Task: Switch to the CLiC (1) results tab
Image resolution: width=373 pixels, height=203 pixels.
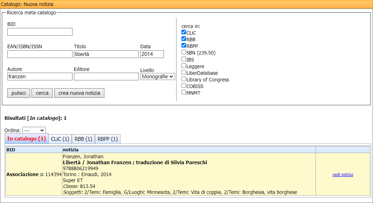Action: [x=60, y=139]
